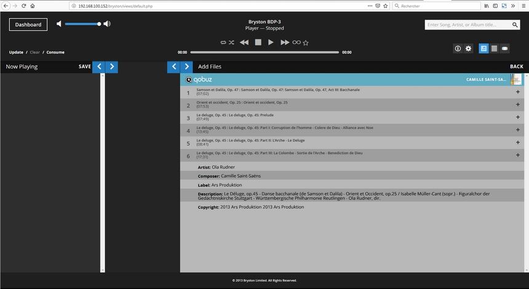Click right arrow beside Add Files
The image size is (529, 289).
(186, 67)
